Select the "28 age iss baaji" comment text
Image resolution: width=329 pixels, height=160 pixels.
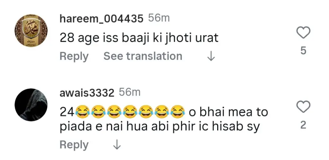pos(139,38)
